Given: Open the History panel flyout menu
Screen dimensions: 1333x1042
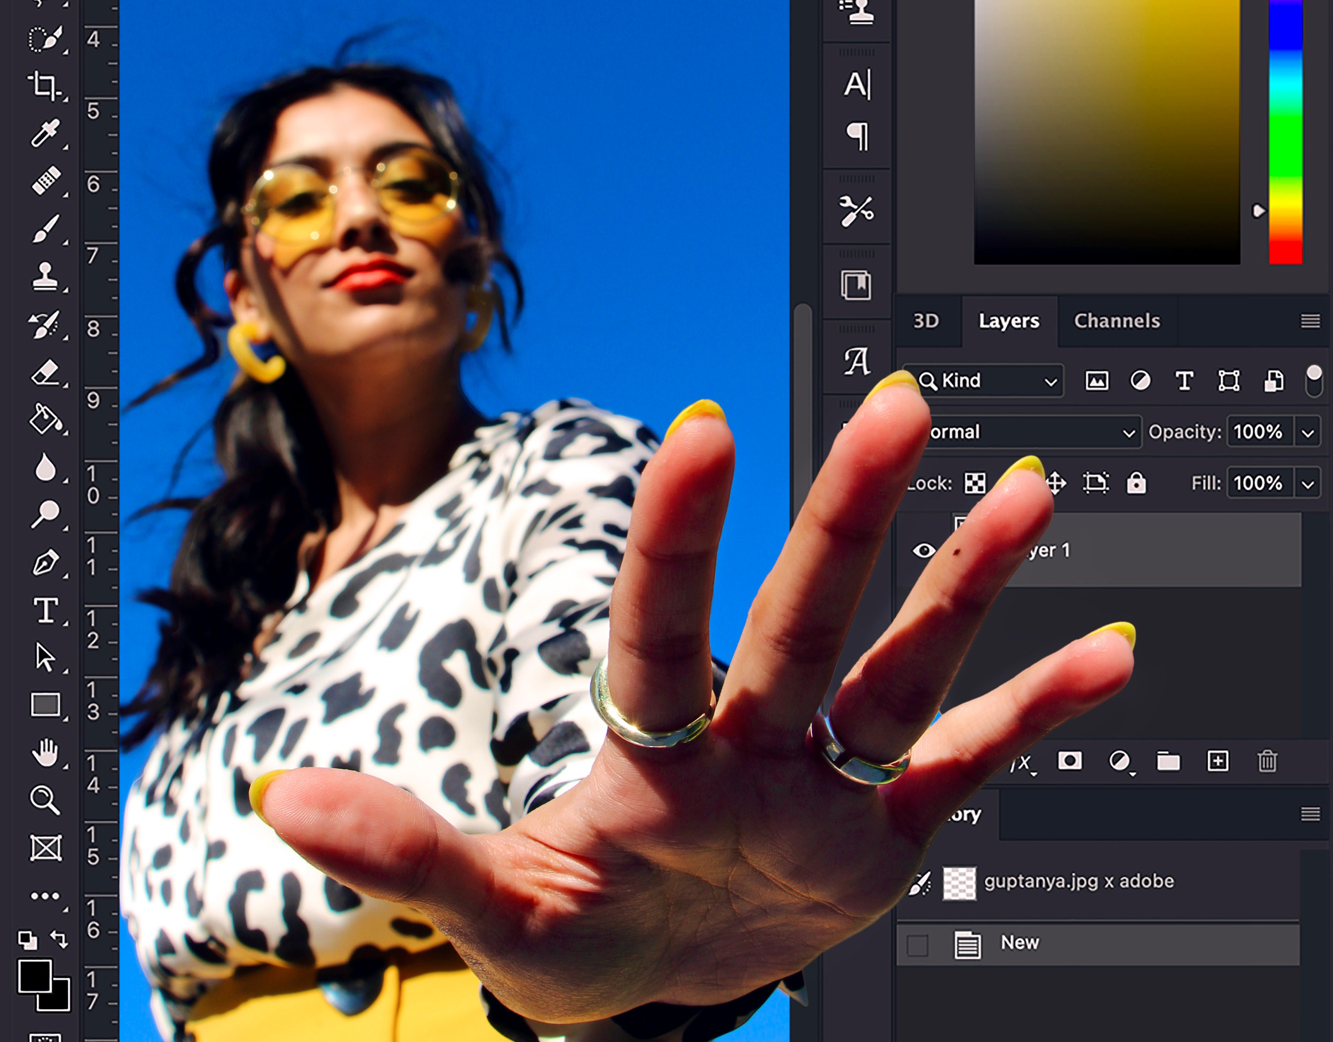Looking at the screenshot, I should pyautogui.click(x=1311, y=814).
